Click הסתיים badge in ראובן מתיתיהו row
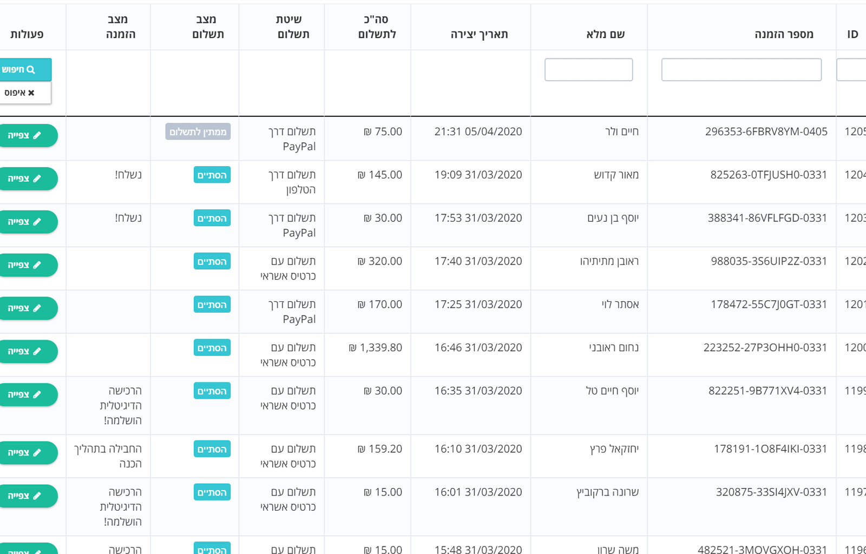This screenshot has height=554, width=866. click(x=212, y=261)
